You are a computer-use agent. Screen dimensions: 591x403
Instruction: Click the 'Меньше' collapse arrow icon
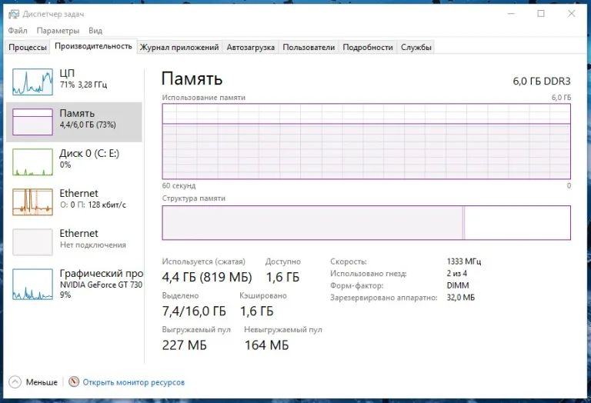coord(15,382)
